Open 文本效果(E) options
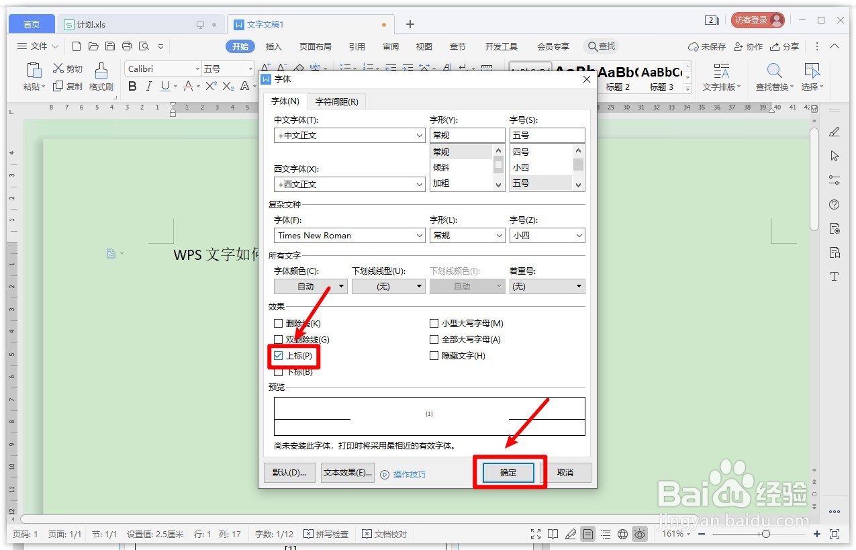 347,472
